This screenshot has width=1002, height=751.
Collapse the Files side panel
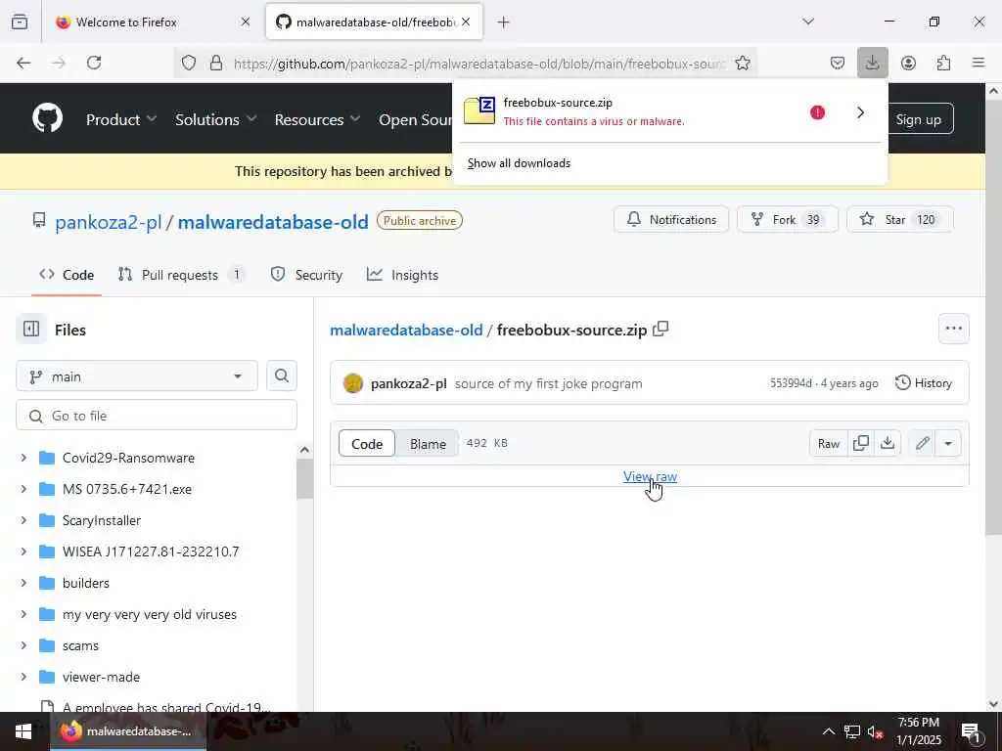[31, 329]
